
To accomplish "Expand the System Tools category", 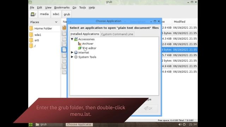I will pyautogui.click(x=72, y=57).
